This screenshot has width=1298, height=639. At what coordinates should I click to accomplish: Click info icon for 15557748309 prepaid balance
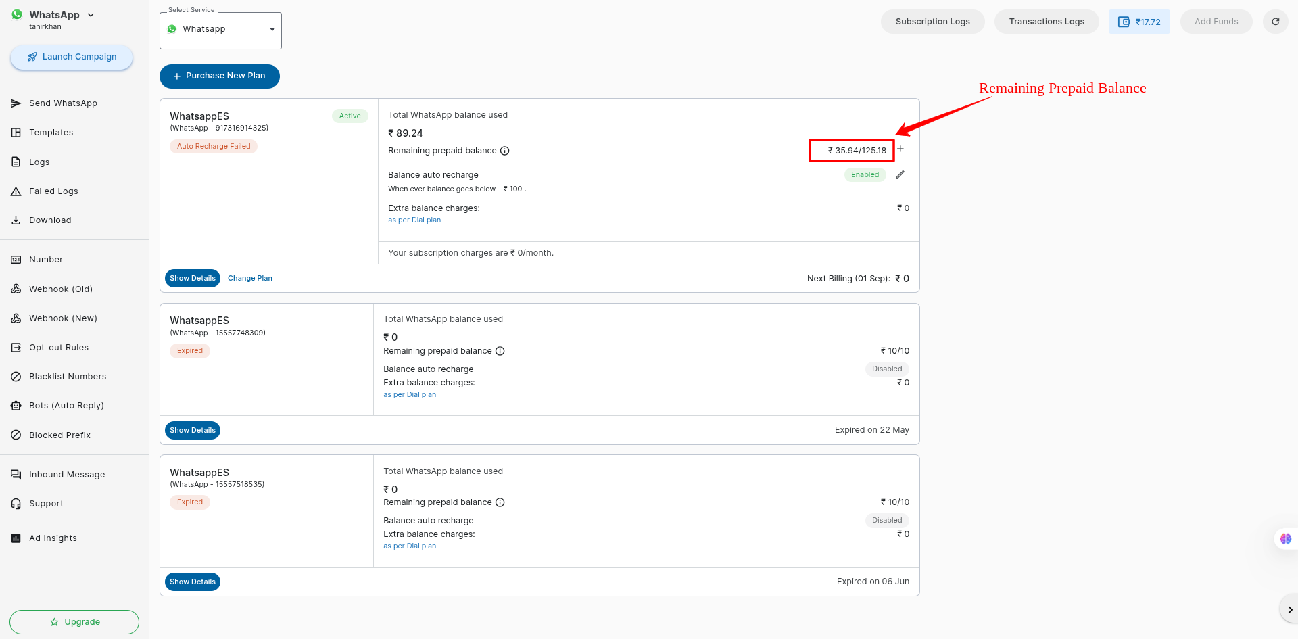pos(500,351)
